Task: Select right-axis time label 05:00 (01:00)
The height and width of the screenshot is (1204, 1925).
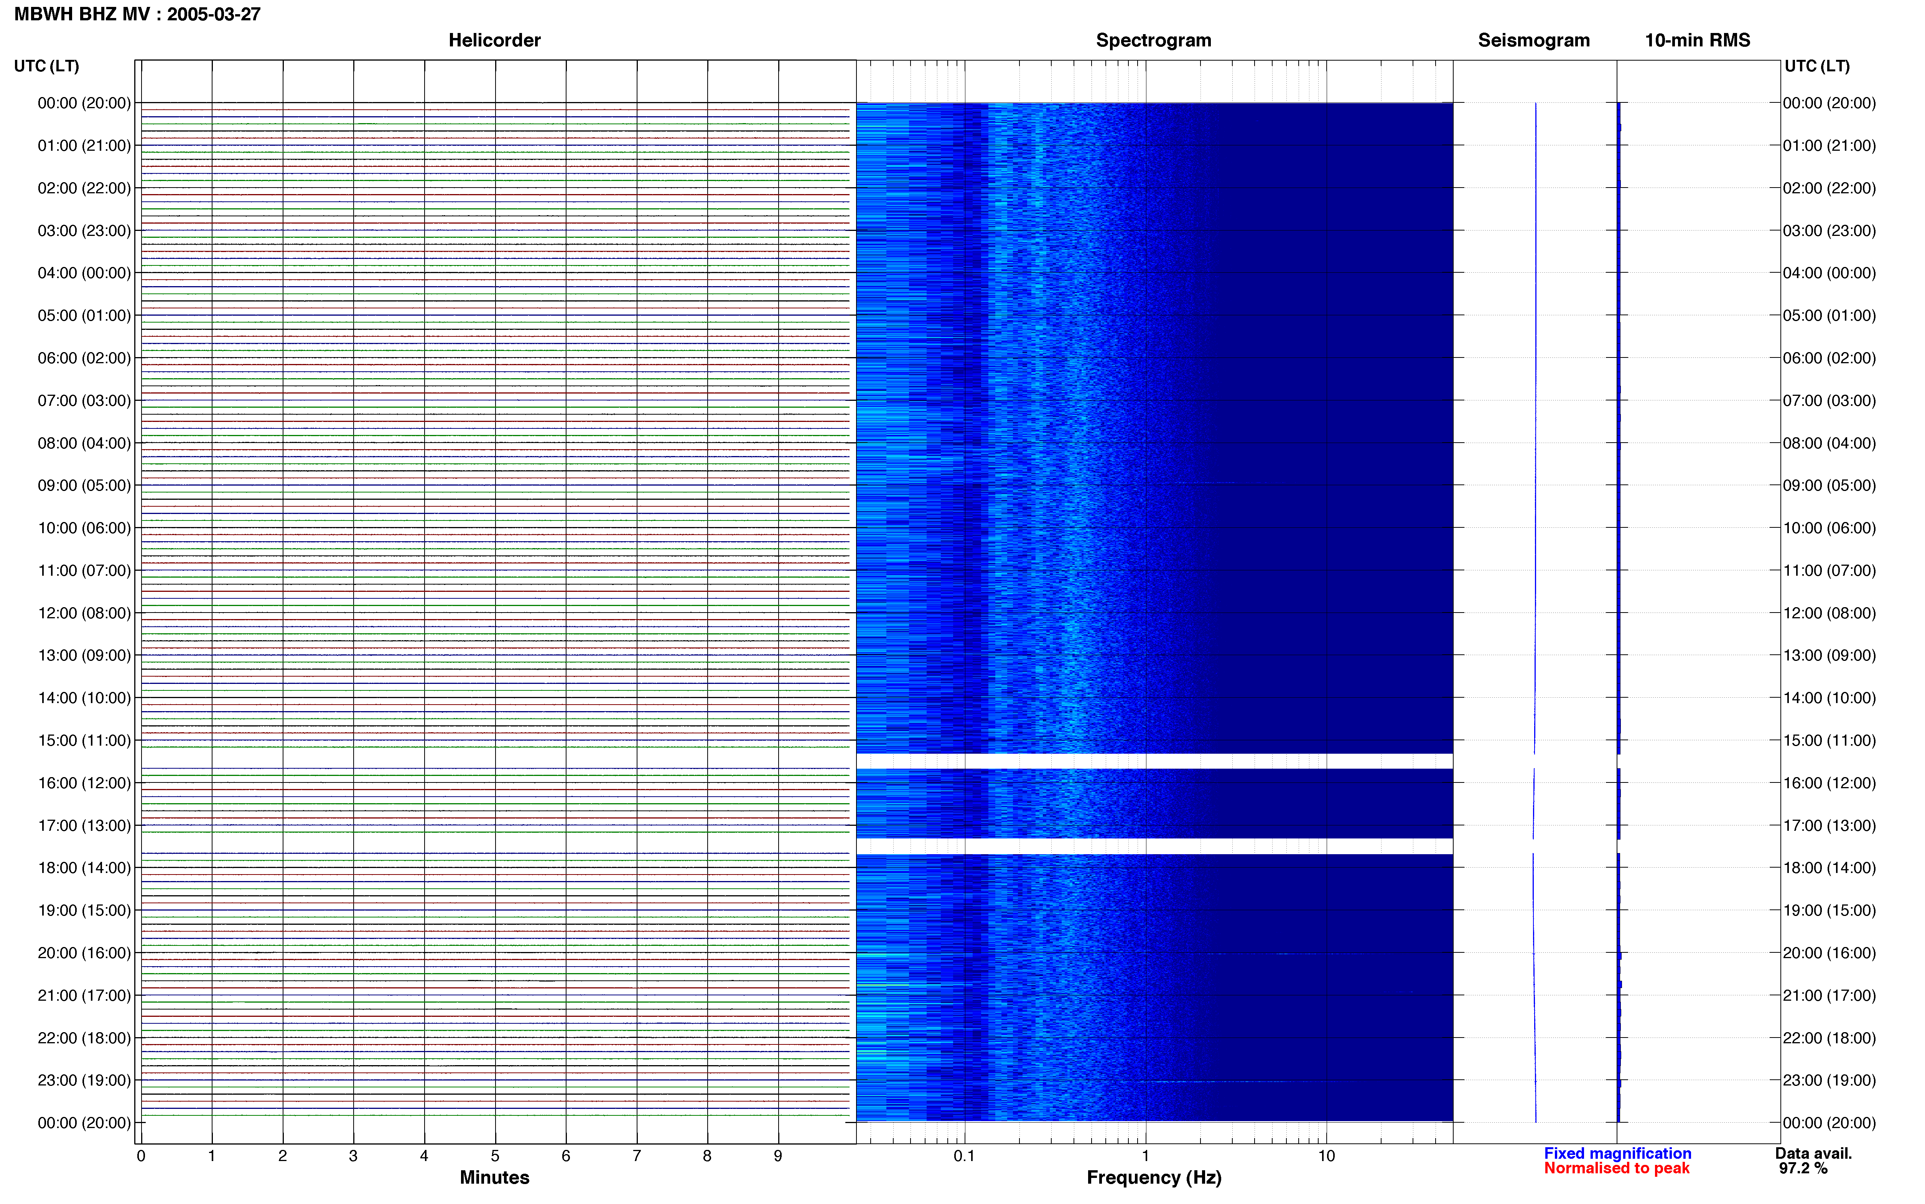Action: pos(1829,315)
